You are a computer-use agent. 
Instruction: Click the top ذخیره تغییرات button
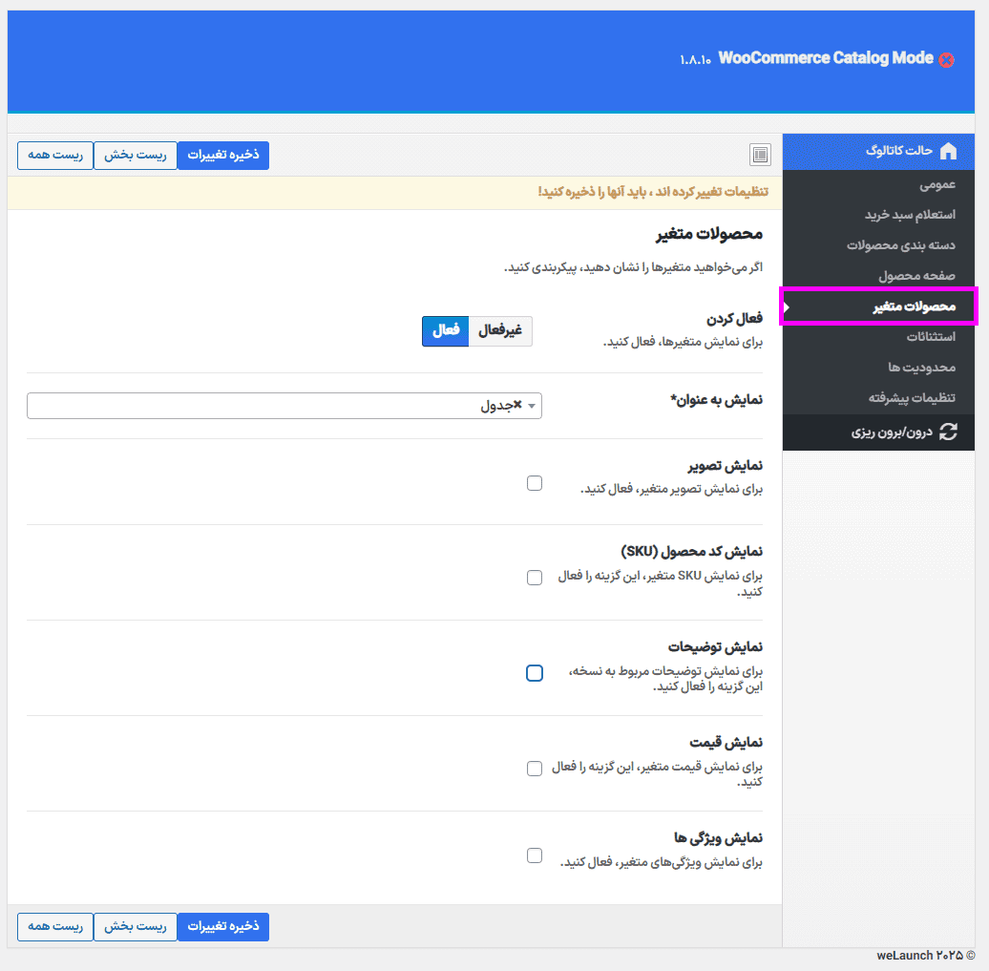click(x=223, y=156)
